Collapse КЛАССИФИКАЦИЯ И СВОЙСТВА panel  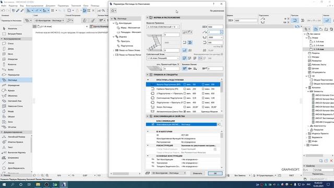[x=147, y=116]
